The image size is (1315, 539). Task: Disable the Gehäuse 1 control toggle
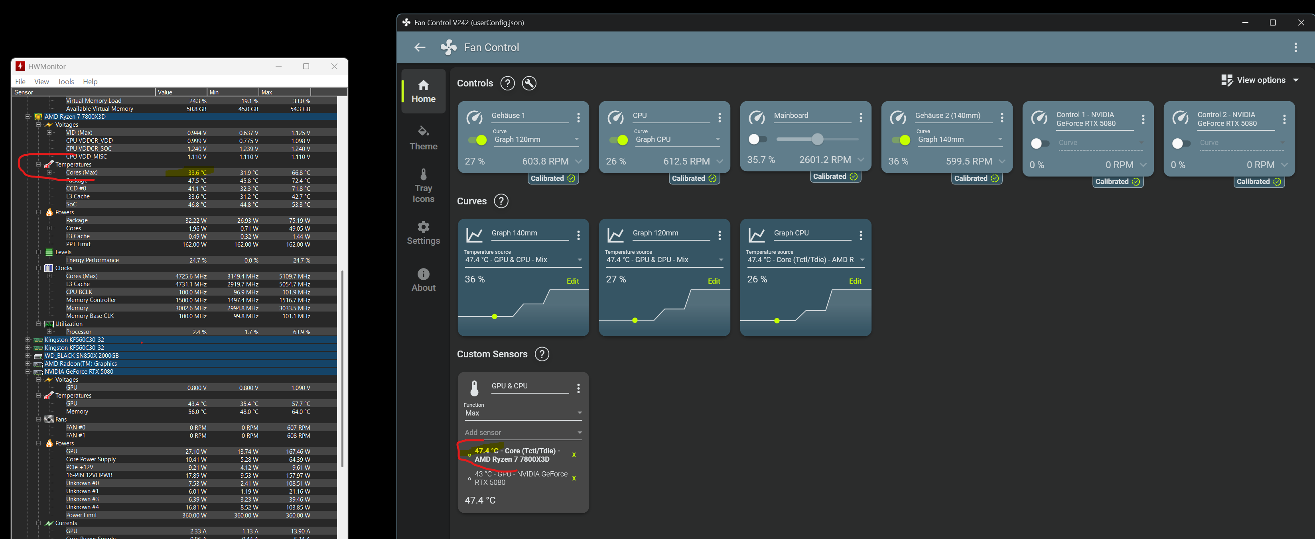477,140
